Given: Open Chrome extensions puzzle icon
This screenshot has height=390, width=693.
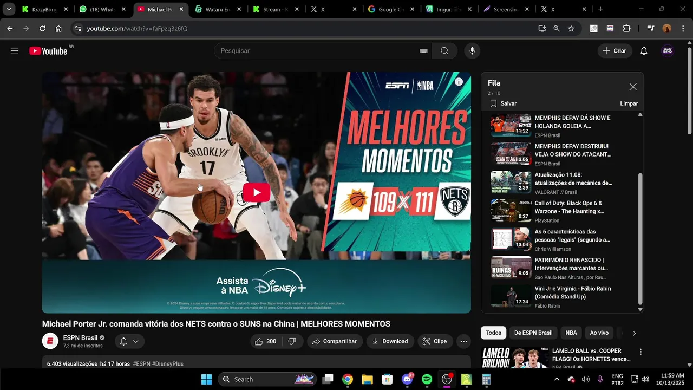Looking at the screenshot, I should point(627,29).
